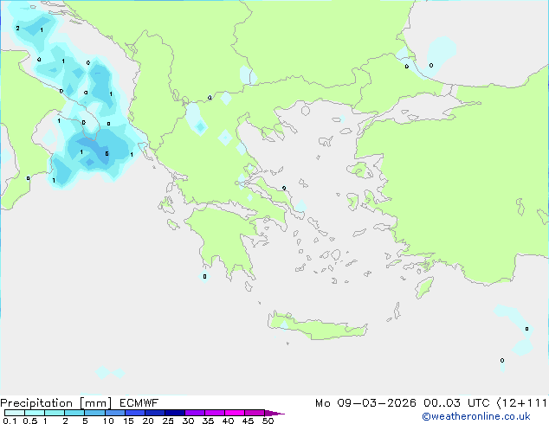Click the '40' legend scale label
549x424 pixels.
click(228, 421)
